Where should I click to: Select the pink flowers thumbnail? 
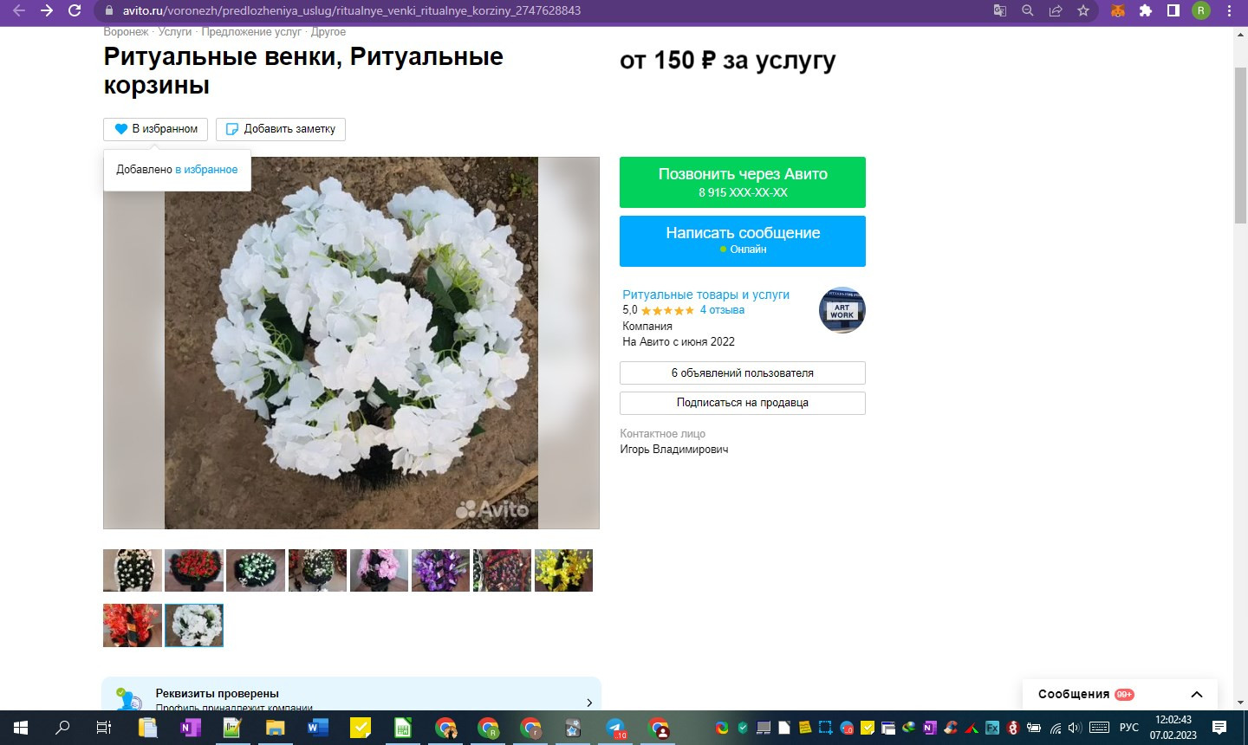(379, 571)
